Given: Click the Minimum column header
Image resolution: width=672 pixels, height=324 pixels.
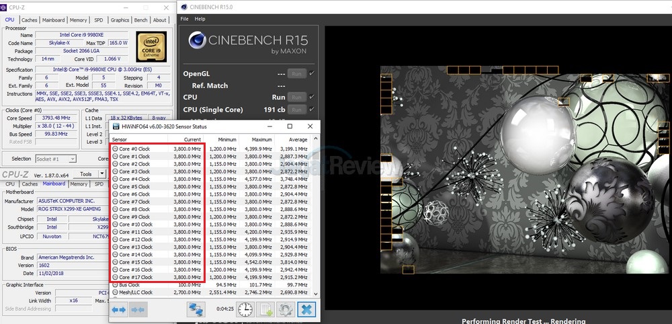Looking at the screenshot, I should tap(220, 139).
